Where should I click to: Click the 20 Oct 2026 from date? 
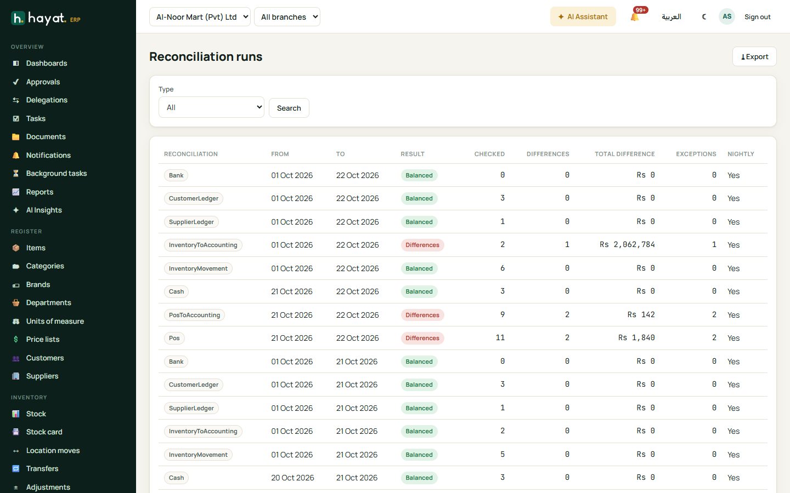tap(292, 478)
